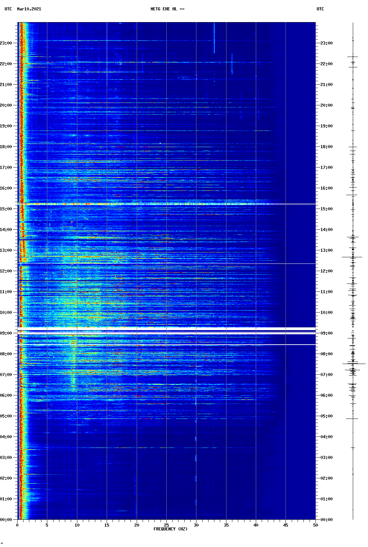Click the 50 tick label on frequency axis
This screenshot has height=547, width=368.
point(316,525)
